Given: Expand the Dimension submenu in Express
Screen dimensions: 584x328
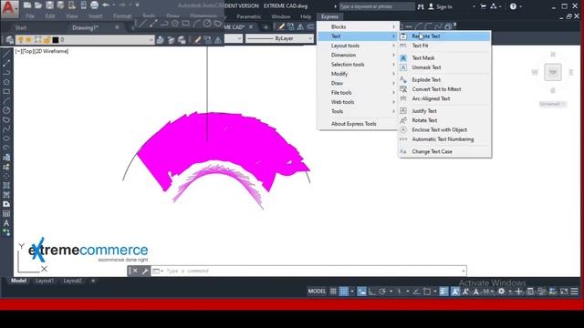Looking at the screenshot, I should tap(358, 55).
